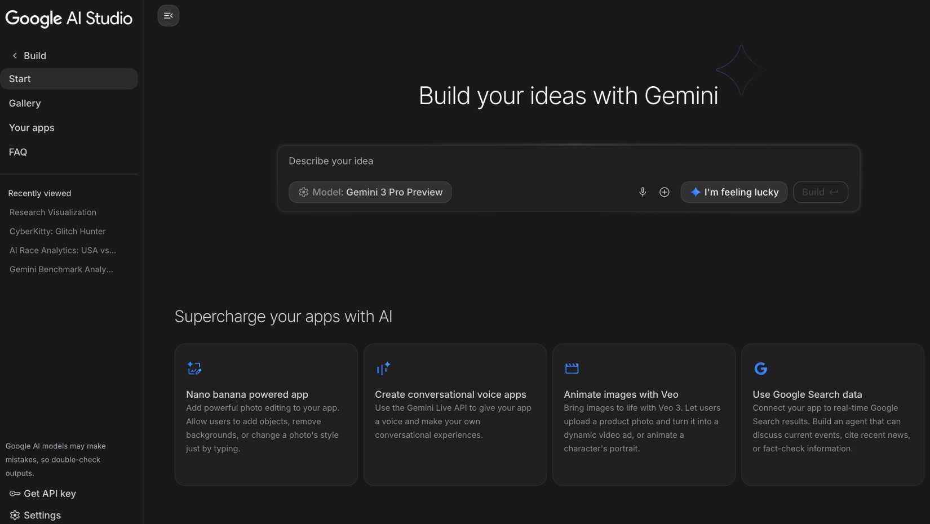Screen dimensions: 930x524
Task: Collapse the left sidebar
Action: click(x=168, y=15)
